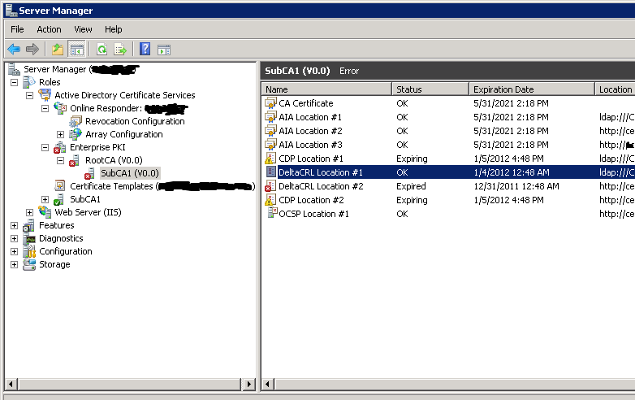The height and width of the screenshot is (400, 635).
Task: Click the Diagnostics node icon
Action: (29, 238)
